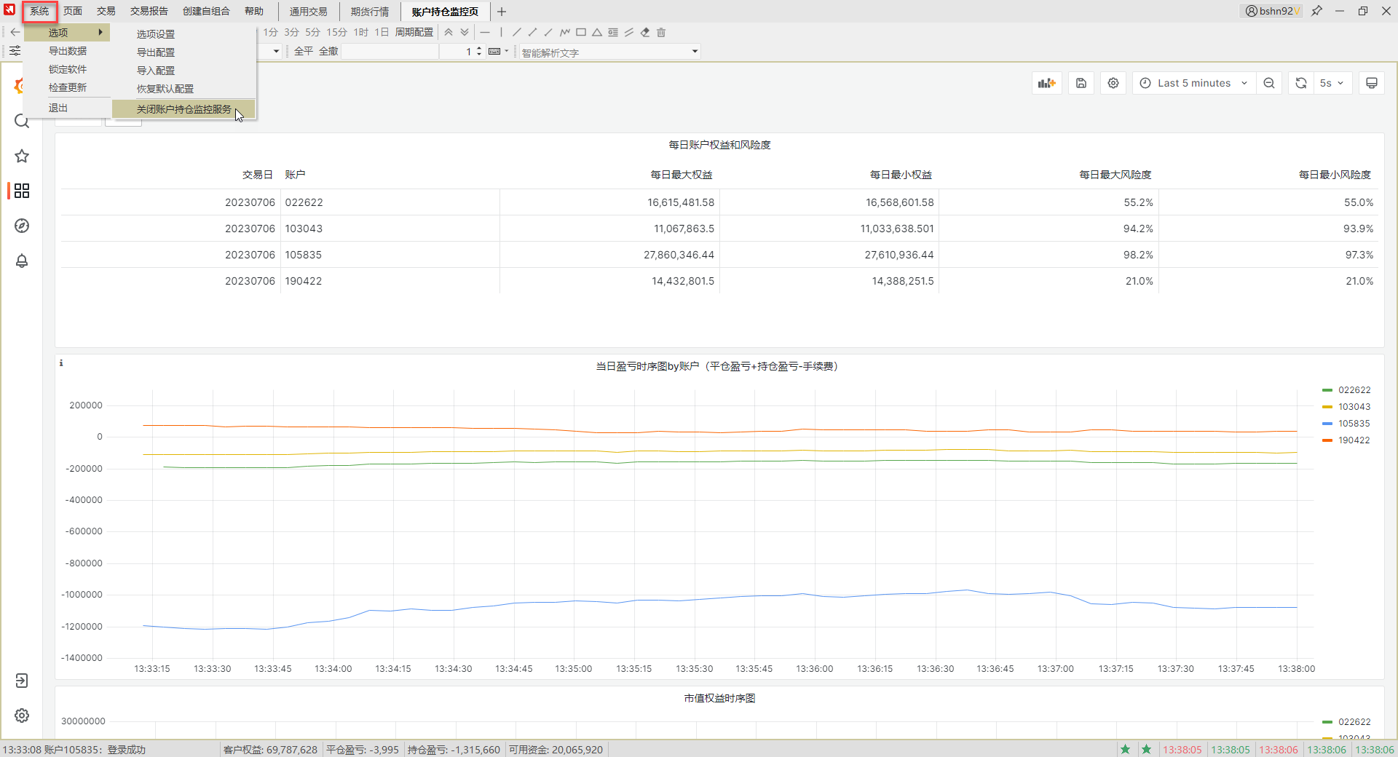
Task: Click the pin window icon in title bar
Action: point(1316,11)
